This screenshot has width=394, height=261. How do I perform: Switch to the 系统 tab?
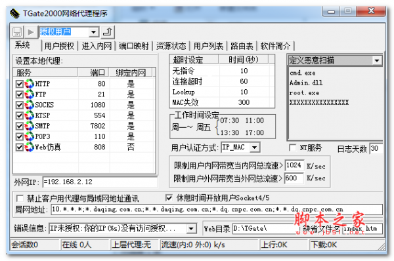(22, 45)
